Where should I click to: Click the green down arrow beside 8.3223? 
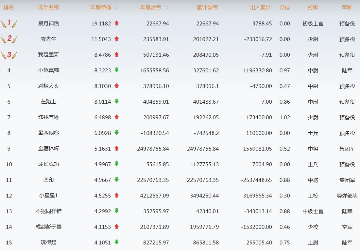pos(117,70)
